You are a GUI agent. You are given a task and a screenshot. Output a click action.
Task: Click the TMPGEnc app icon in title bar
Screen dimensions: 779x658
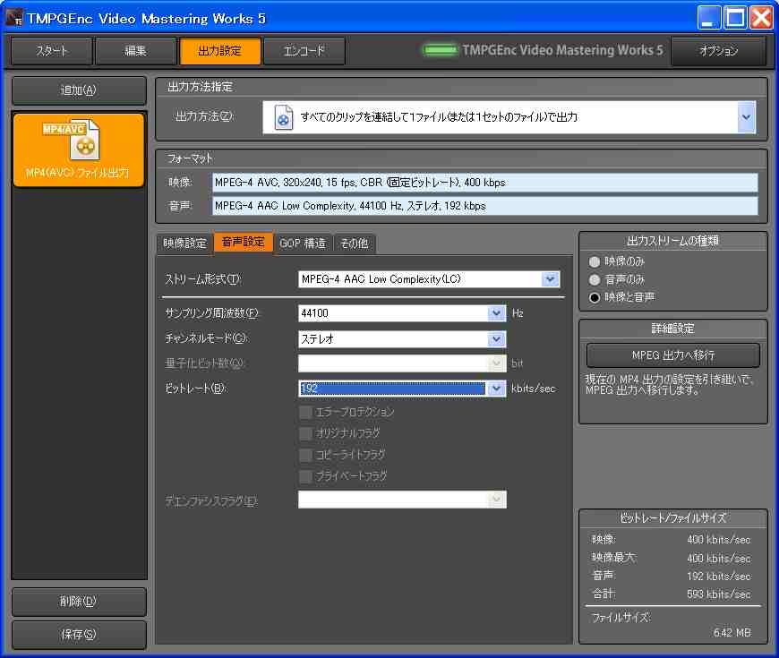click(x=14, y=18)
